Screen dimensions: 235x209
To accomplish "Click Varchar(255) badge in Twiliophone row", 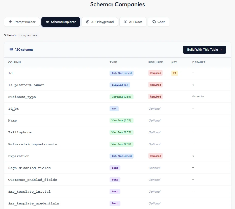I will [121, 132].
